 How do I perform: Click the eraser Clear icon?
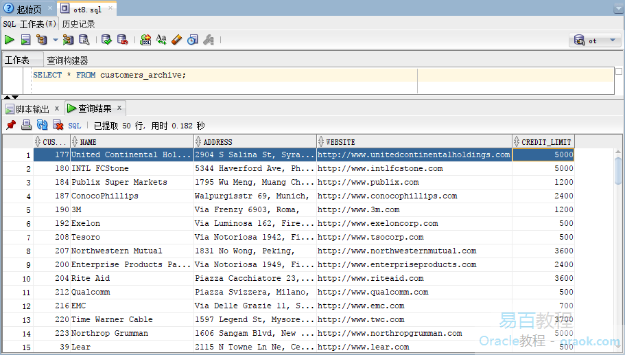pyautogui.click(x=176, y=40)
